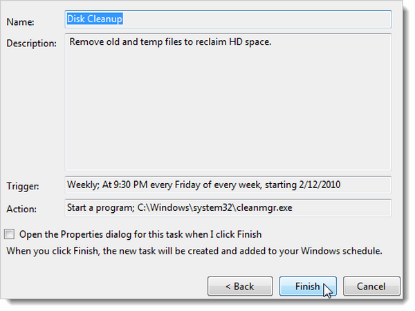Place cursor in the description text line

click(170, 43)
